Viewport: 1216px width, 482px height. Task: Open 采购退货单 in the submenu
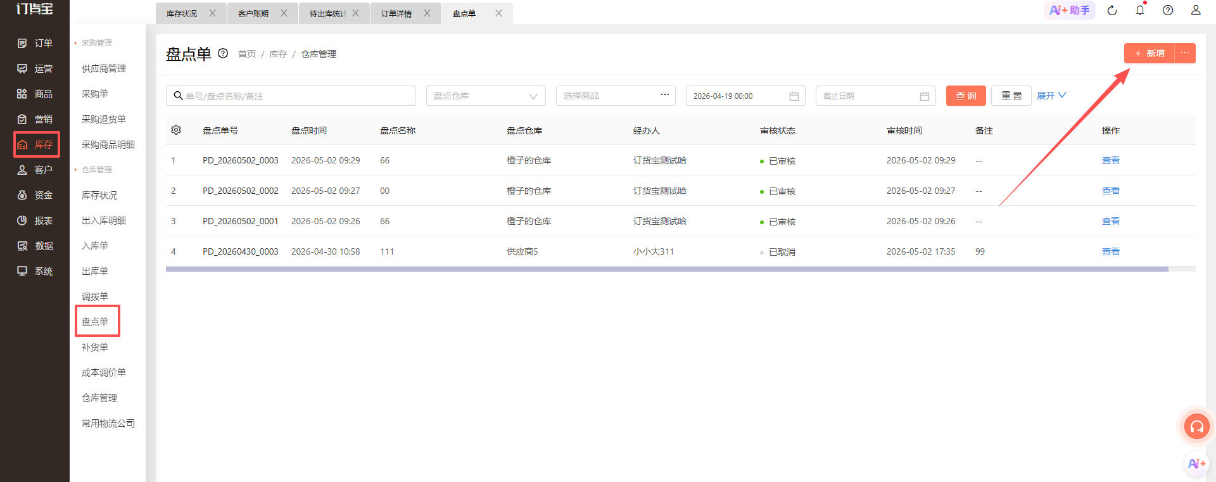(104, 119)
